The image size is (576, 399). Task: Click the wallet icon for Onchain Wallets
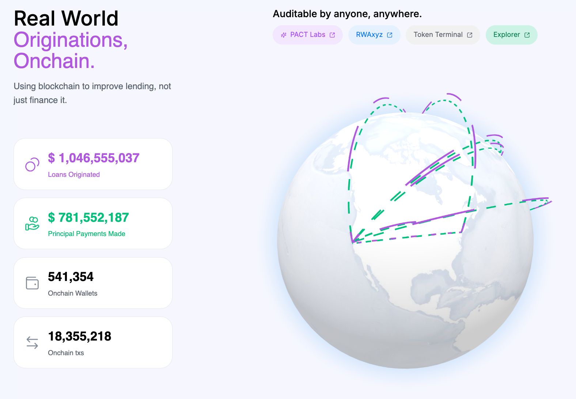32,283
